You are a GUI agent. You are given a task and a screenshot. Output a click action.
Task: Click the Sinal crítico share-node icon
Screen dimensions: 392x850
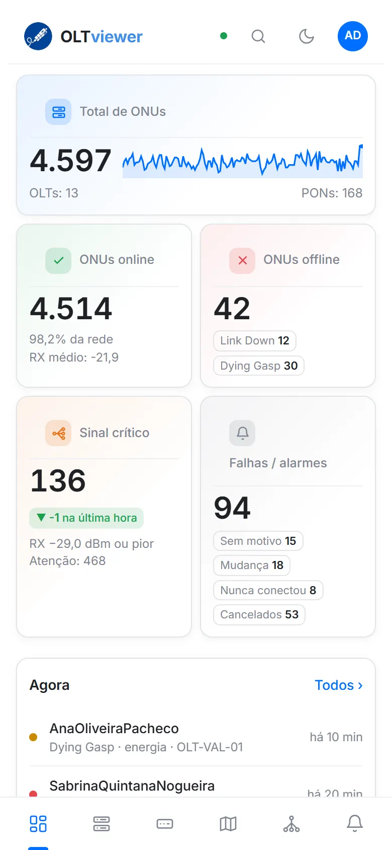click(58, 433)
